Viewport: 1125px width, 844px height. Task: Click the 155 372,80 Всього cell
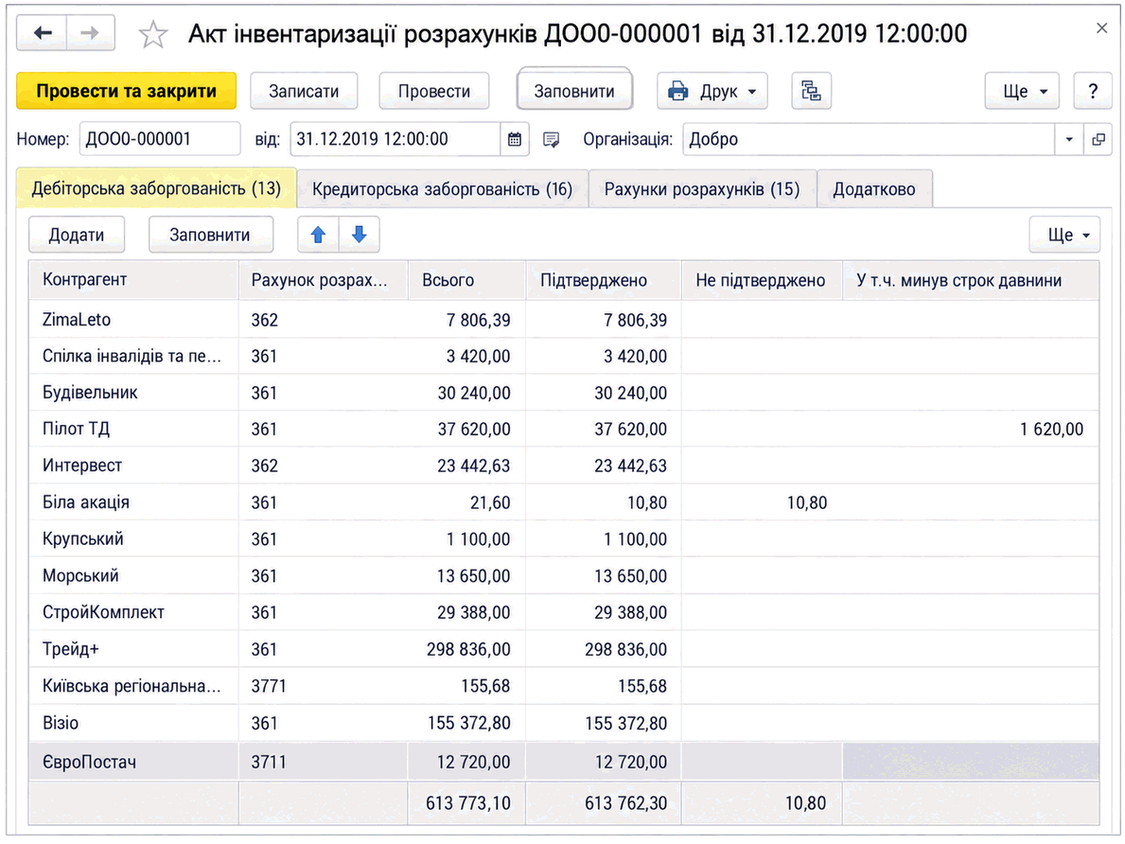point(467,723)
